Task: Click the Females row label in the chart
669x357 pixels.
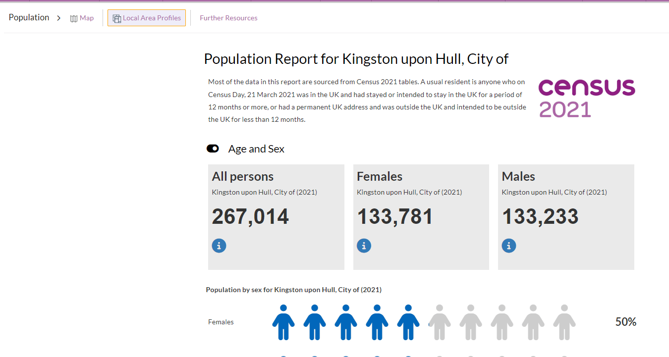Action: tap(221, 322)
